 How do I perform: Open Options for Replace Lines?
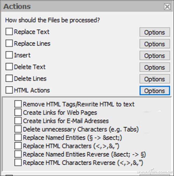pyautogui.click(x=155, y=44)
